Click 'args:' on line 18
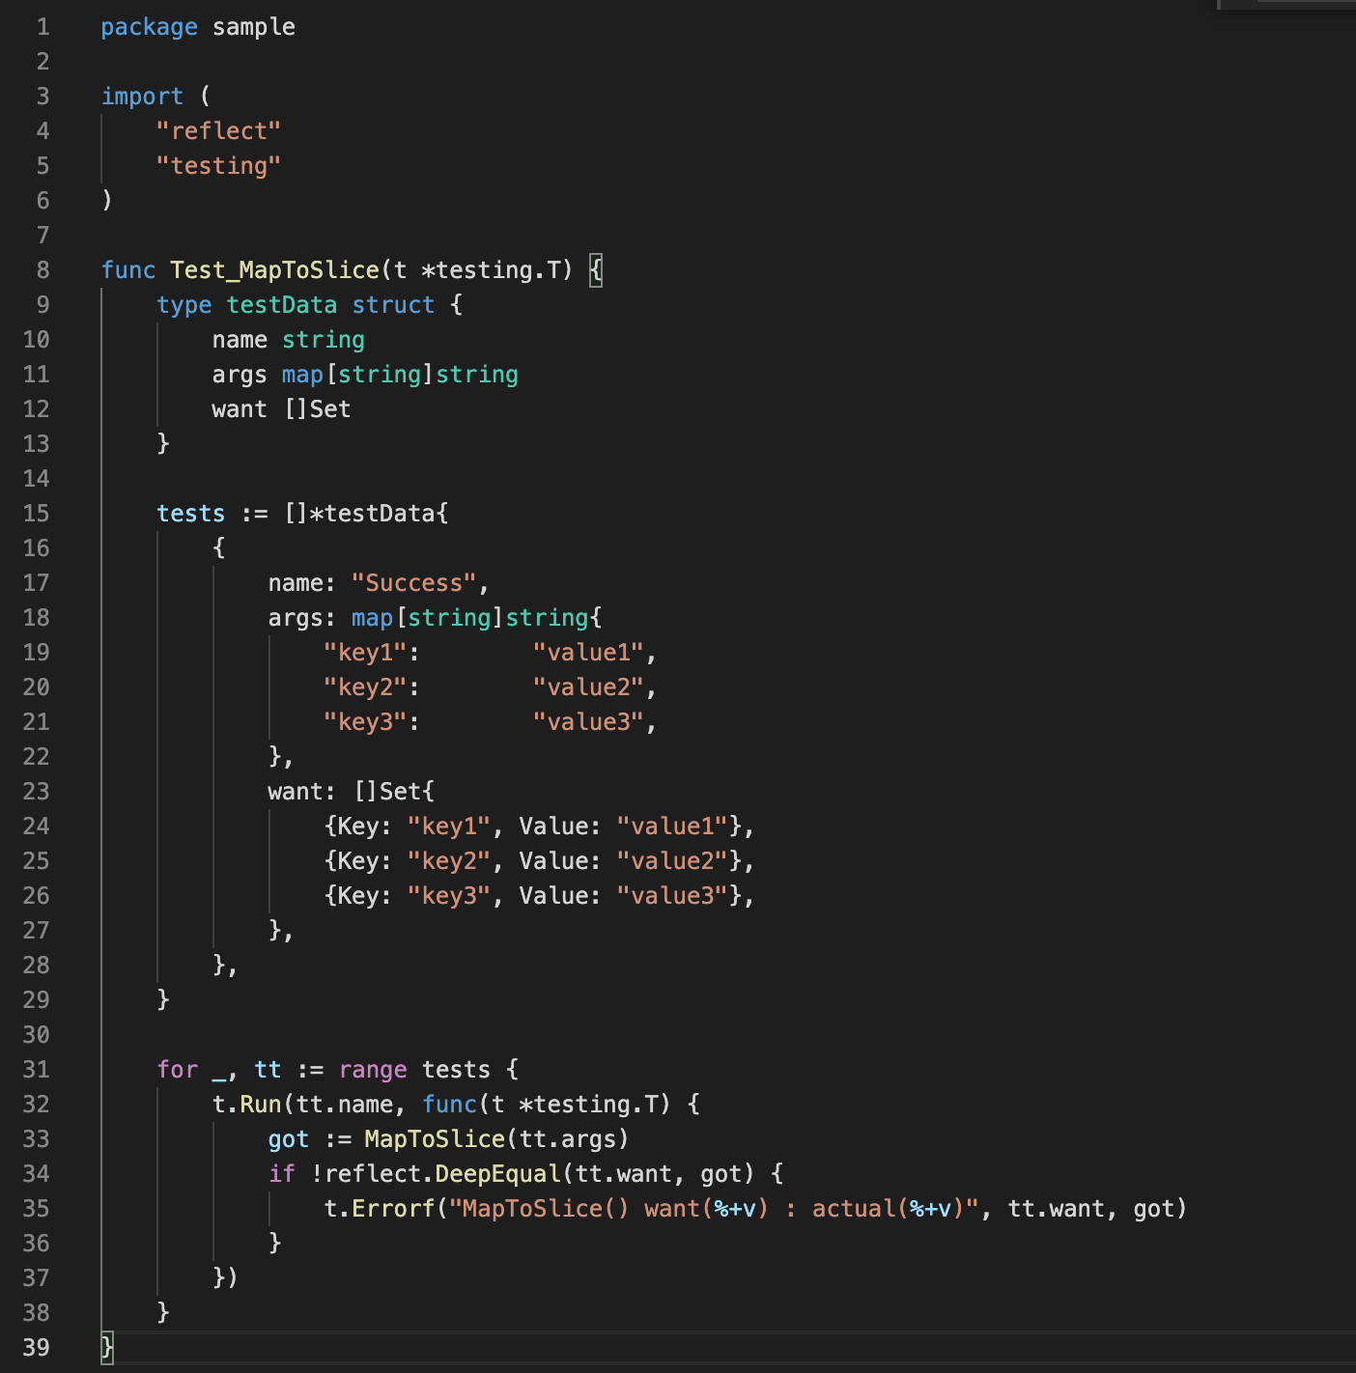Screen dimensions: 1356x1373 click(301, 618)
